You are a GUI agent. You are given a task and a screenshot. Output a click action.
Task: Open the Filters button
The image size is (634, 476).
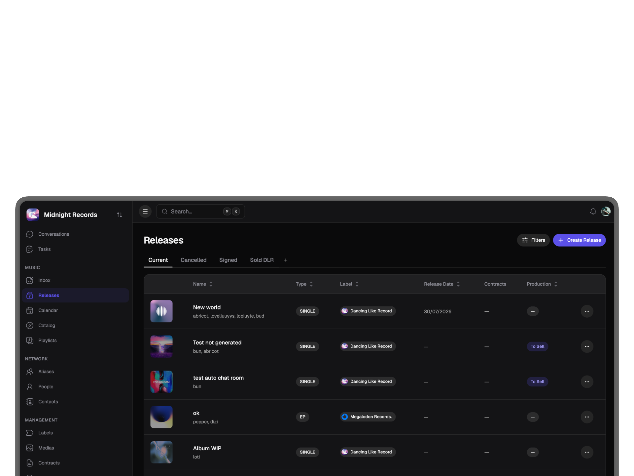[533, 240]
